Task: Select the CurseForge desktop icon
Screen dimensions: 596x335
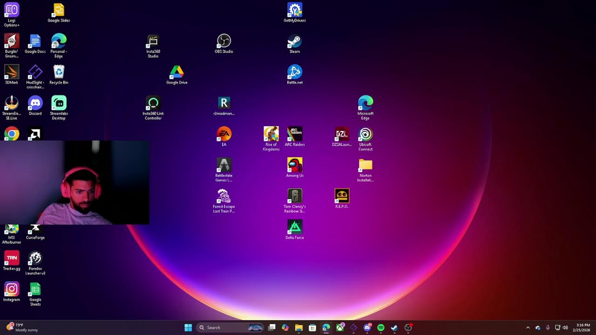Action: tap(35, 232)
